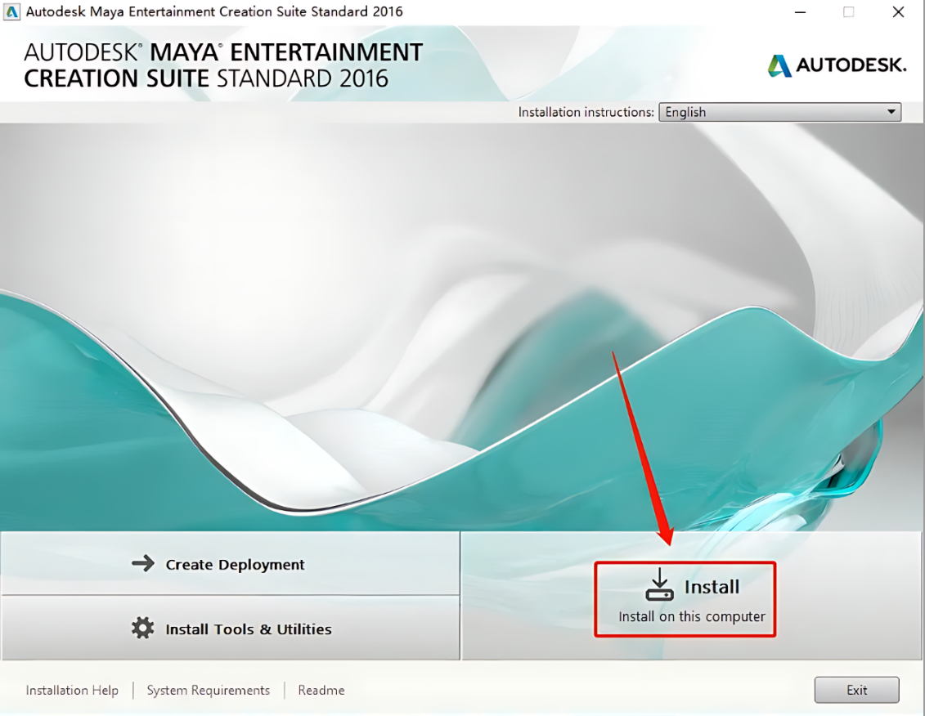Viewport: 925px width, 716px height.
Task: Choose Install Tools & Utilities
Action: click(x=230, y=629)
